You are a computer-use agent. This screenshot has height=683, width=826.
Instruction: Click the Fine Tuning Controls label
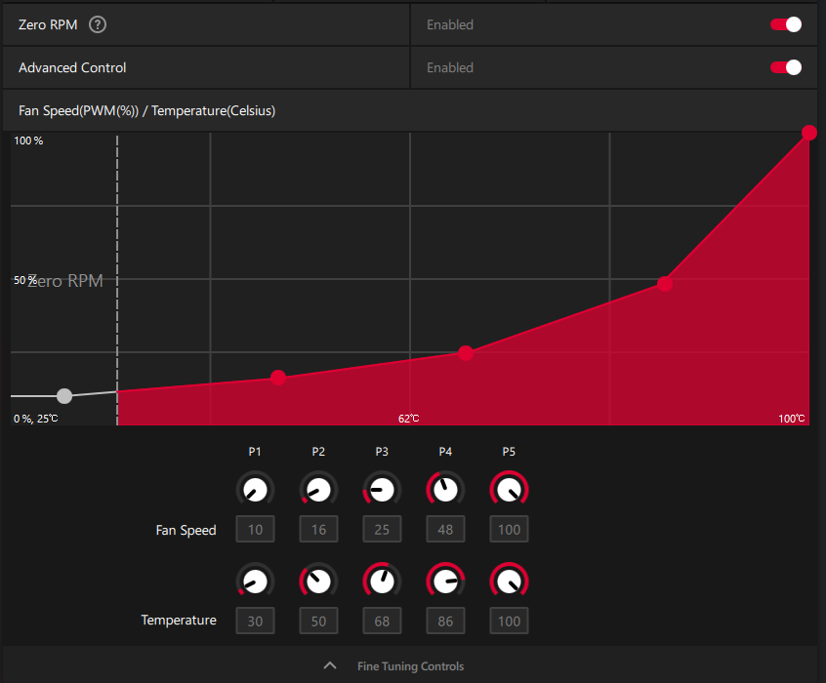click(x=410, y=666)
